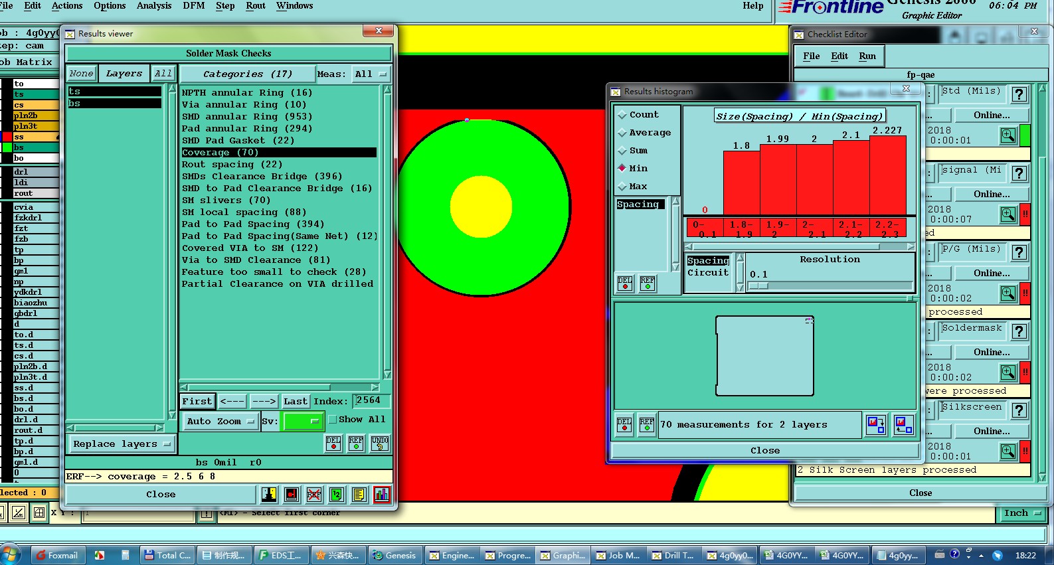
Task: Open help question mark for P/G (Mils) check
Action: click(x=1019, y=252)
